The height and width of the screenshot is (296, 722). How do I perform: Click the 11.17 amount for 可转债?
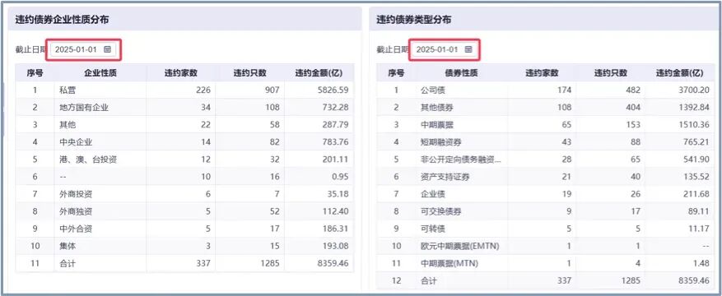click(x=699, y=229)
